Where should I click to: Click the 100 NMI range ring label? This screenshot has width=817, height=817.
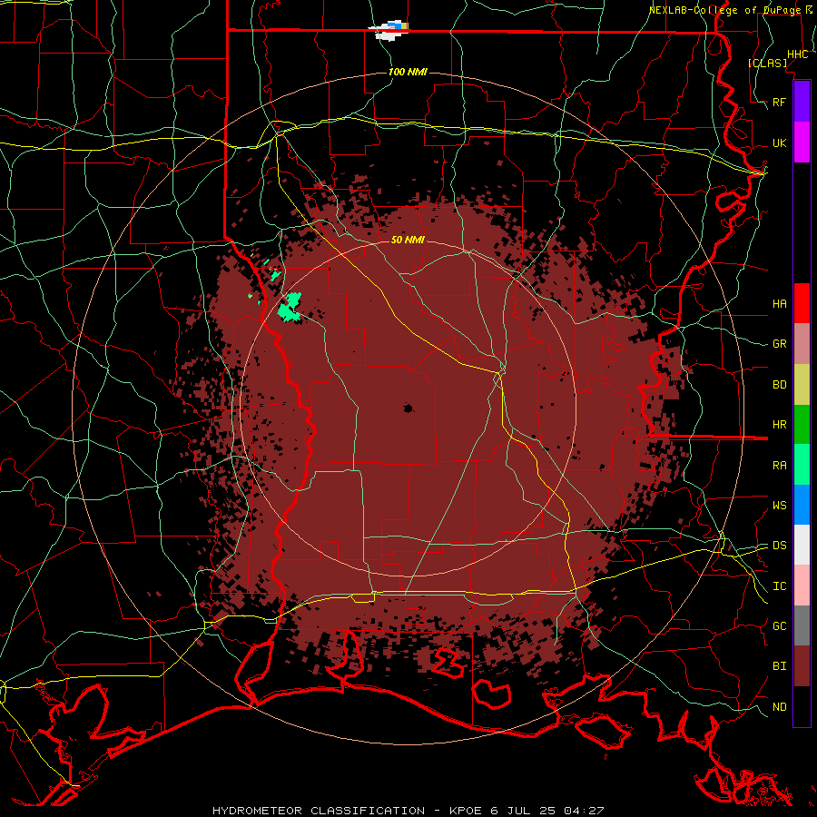pos(408,72)
